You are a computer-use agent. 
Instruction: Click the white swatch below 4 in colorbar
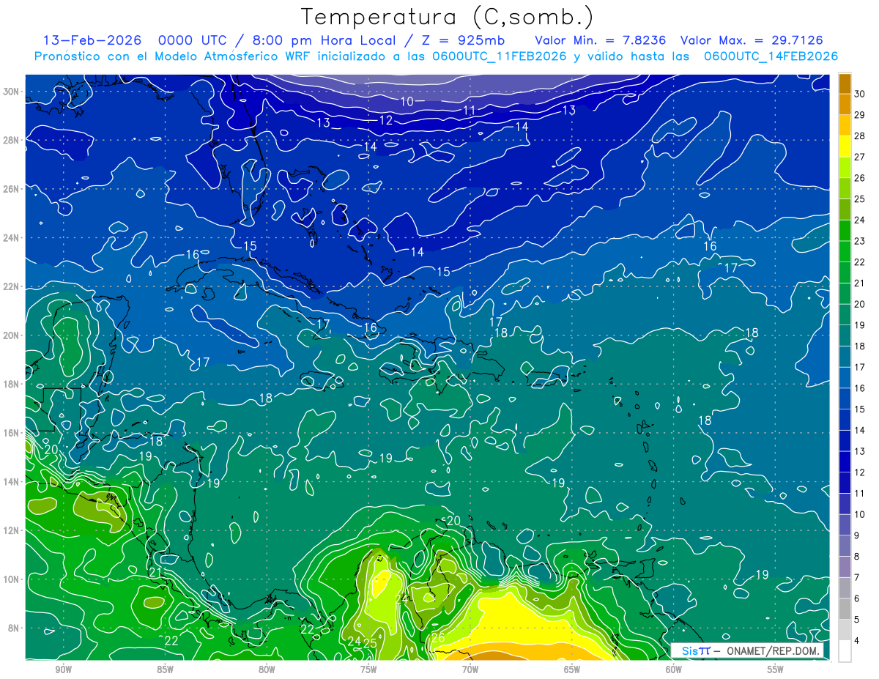click(845, 651)
